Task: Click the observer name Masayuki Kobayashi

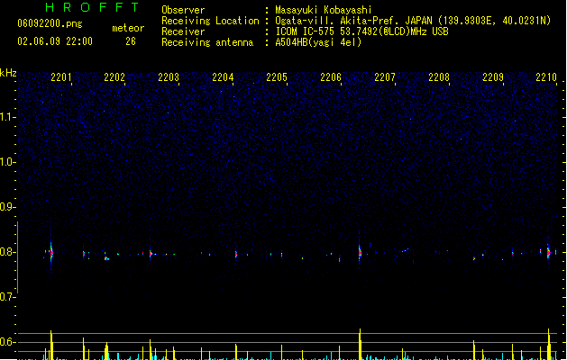Action: point(324,10)
